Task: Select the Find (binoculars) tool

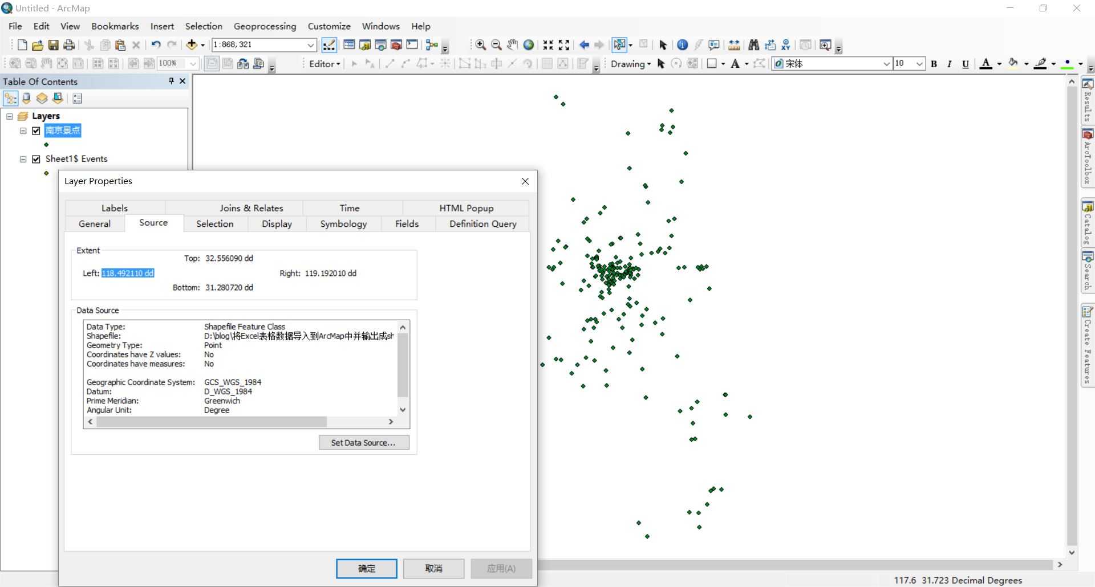Action: 753,45
